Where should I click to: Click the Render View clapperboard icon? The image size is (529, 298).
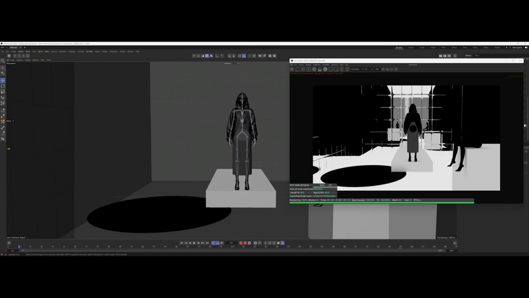point(440,56)
